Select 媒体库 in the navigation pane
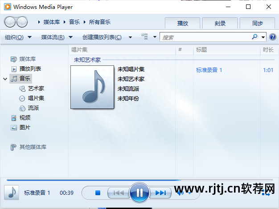 (27, 59)
